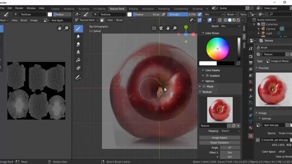Open the Blend Mix dropdown in sidebar

230,26
